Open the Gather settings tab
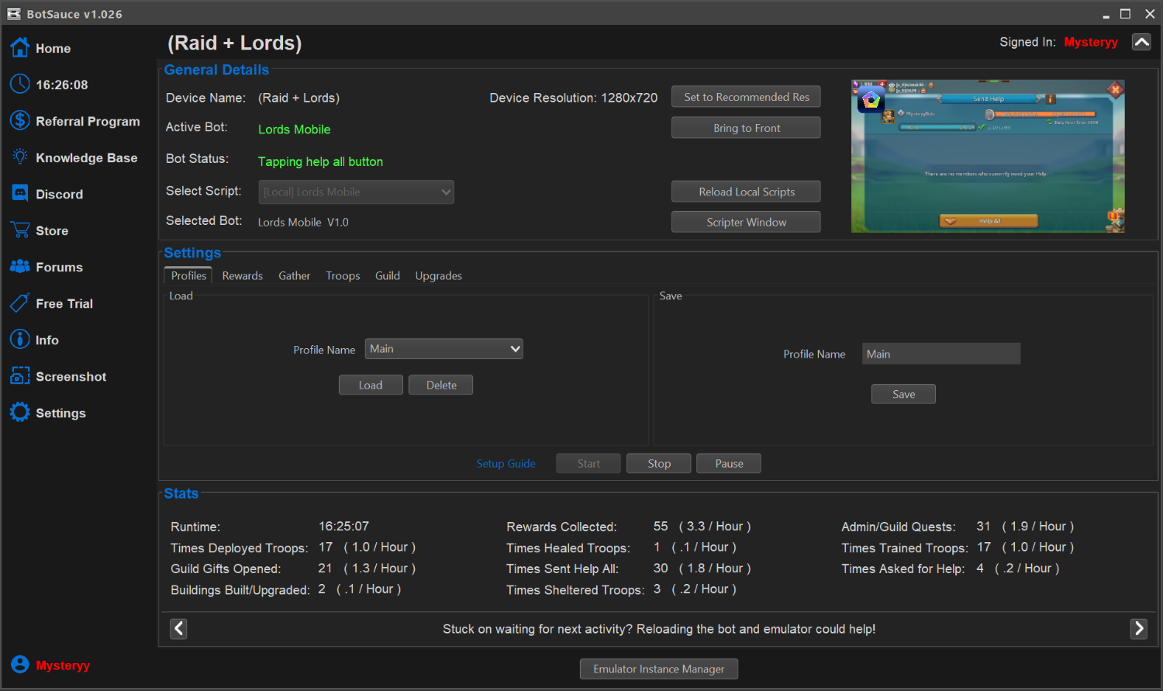 coord(294,275)
